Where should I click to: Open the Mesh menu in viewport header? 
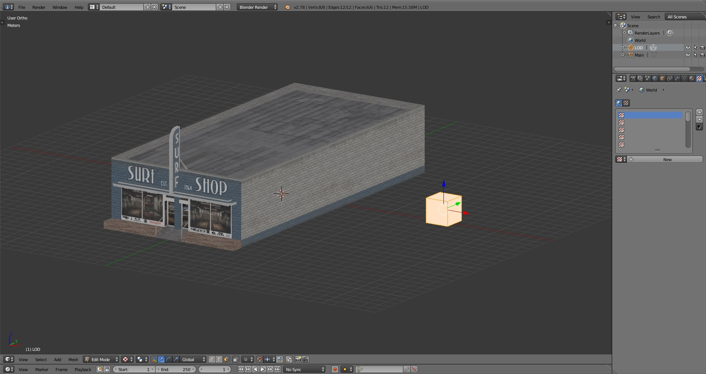tap(73, 359)
